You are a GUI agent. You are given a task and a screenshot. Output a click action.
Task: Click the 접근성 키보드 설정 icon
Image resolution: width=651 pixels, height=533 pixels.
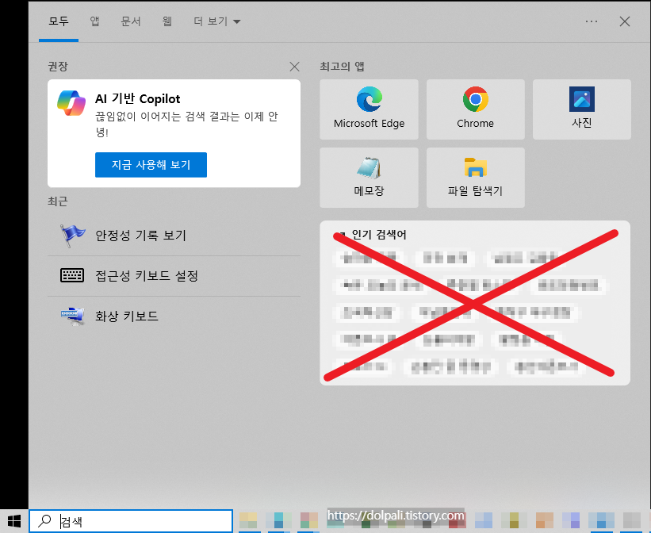pyautogui.click(x=71, y=275)
